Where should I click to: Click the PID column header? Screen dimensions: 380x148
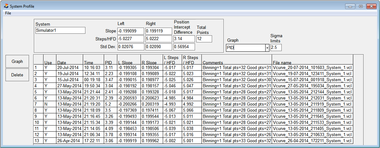click(x=111, y=60)
